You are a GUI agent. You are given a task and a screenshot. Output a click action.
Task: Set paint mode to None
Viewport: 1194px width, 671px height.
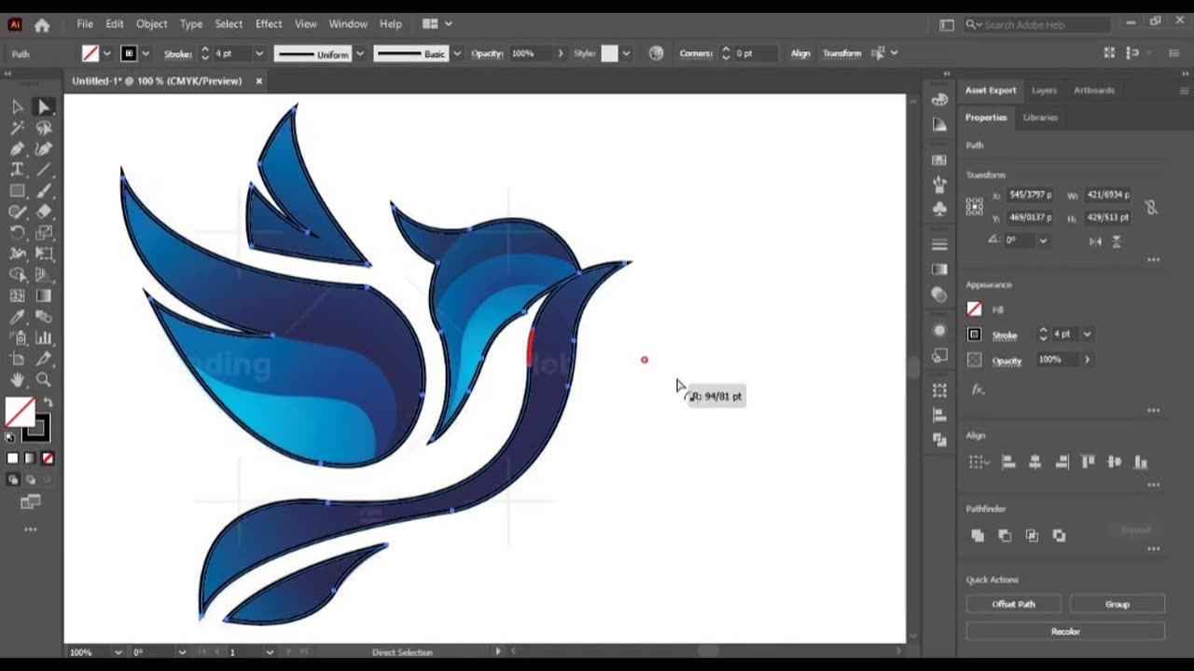(x=48, y=458)
